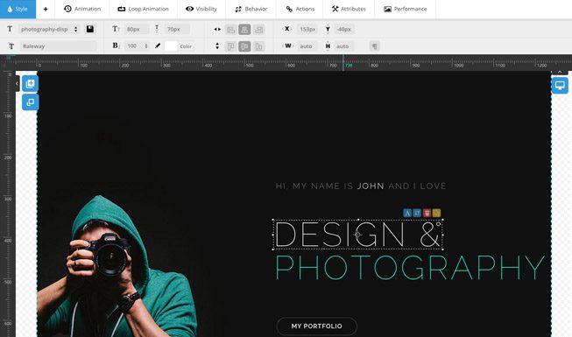This screenshot has width=572, height=337.
Task: Align layer vertically to the middle
Action: click(244, 46)
